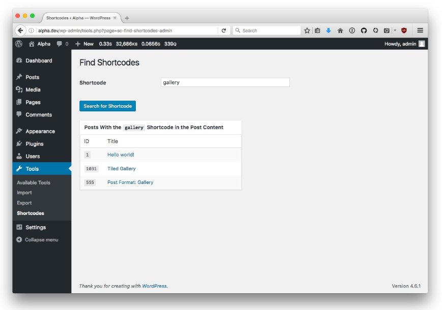Click post ID 1031 cell

92,169
